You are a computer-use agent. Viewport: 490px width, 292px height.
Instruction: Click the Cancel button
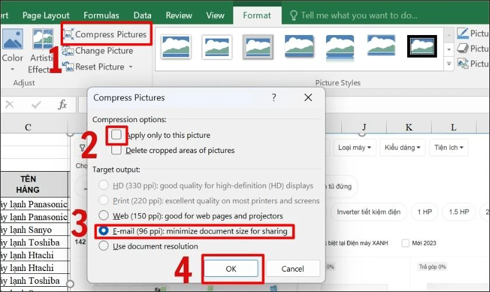coord(293,269)
